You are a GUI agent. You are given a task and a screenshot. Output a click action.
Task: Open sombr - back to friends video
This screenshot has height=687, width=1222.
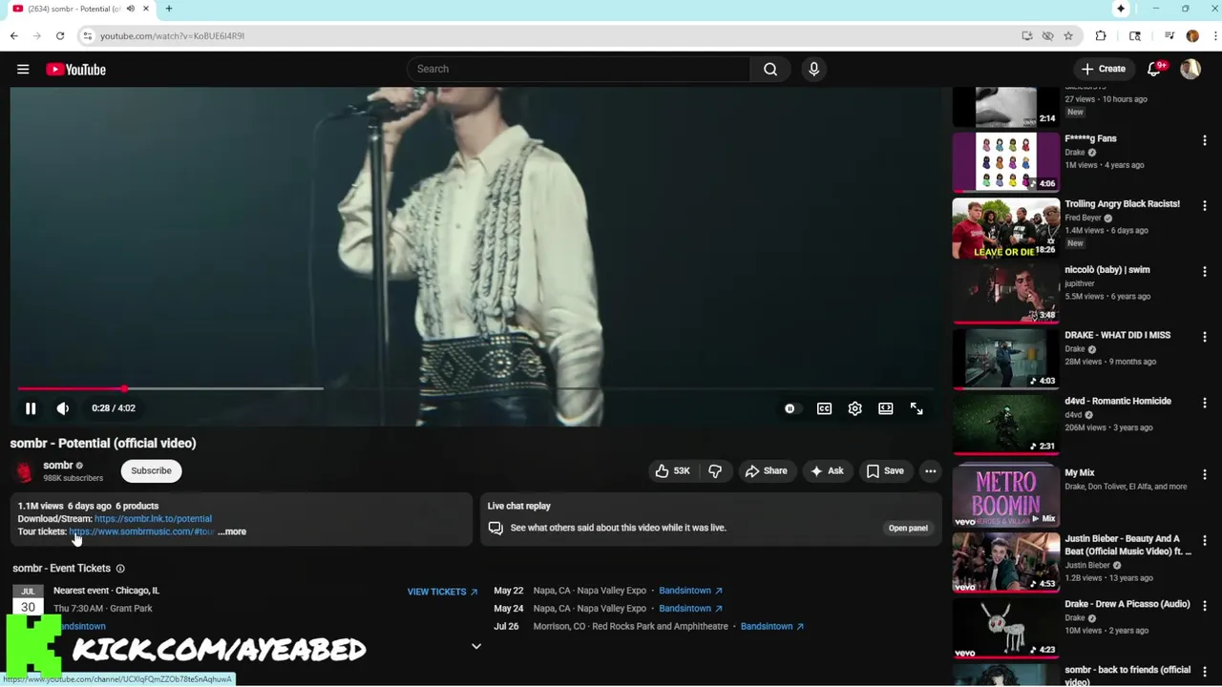(x=1127, y=675)
